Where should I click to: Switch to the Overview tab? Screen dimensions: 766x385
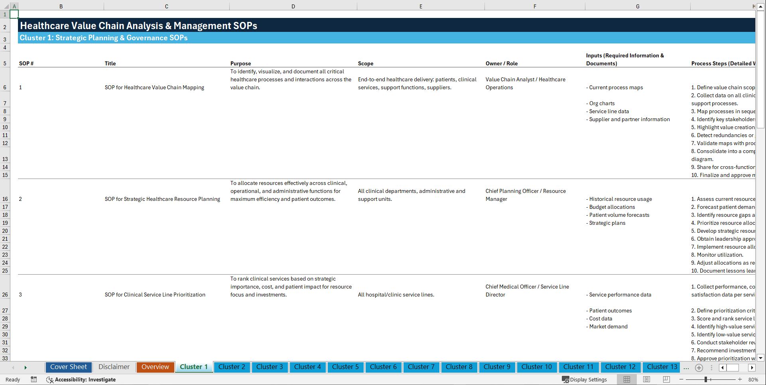[155, 367]
